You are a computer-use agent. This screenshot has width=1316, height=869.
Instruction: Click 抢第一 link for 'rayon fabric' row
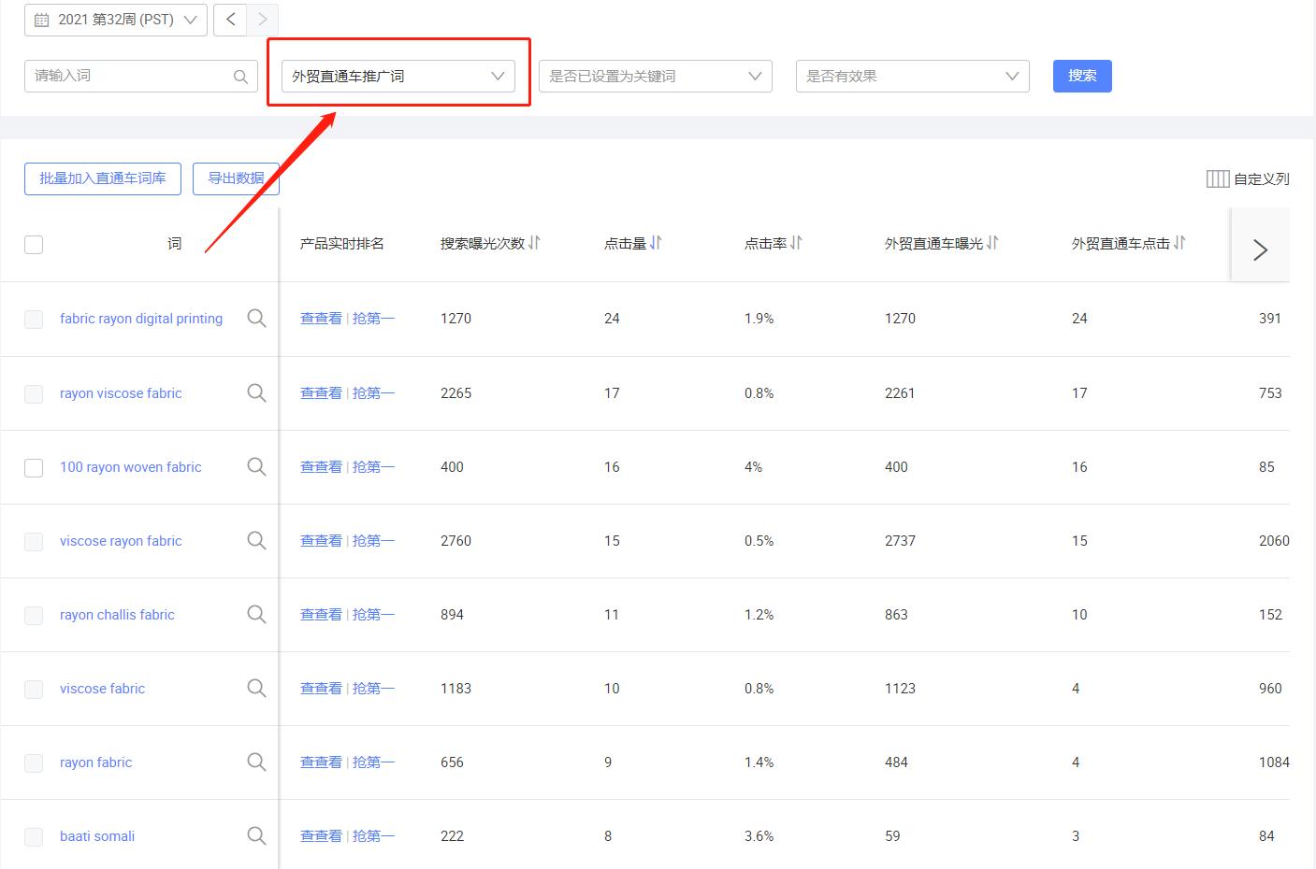coord(373,762)
